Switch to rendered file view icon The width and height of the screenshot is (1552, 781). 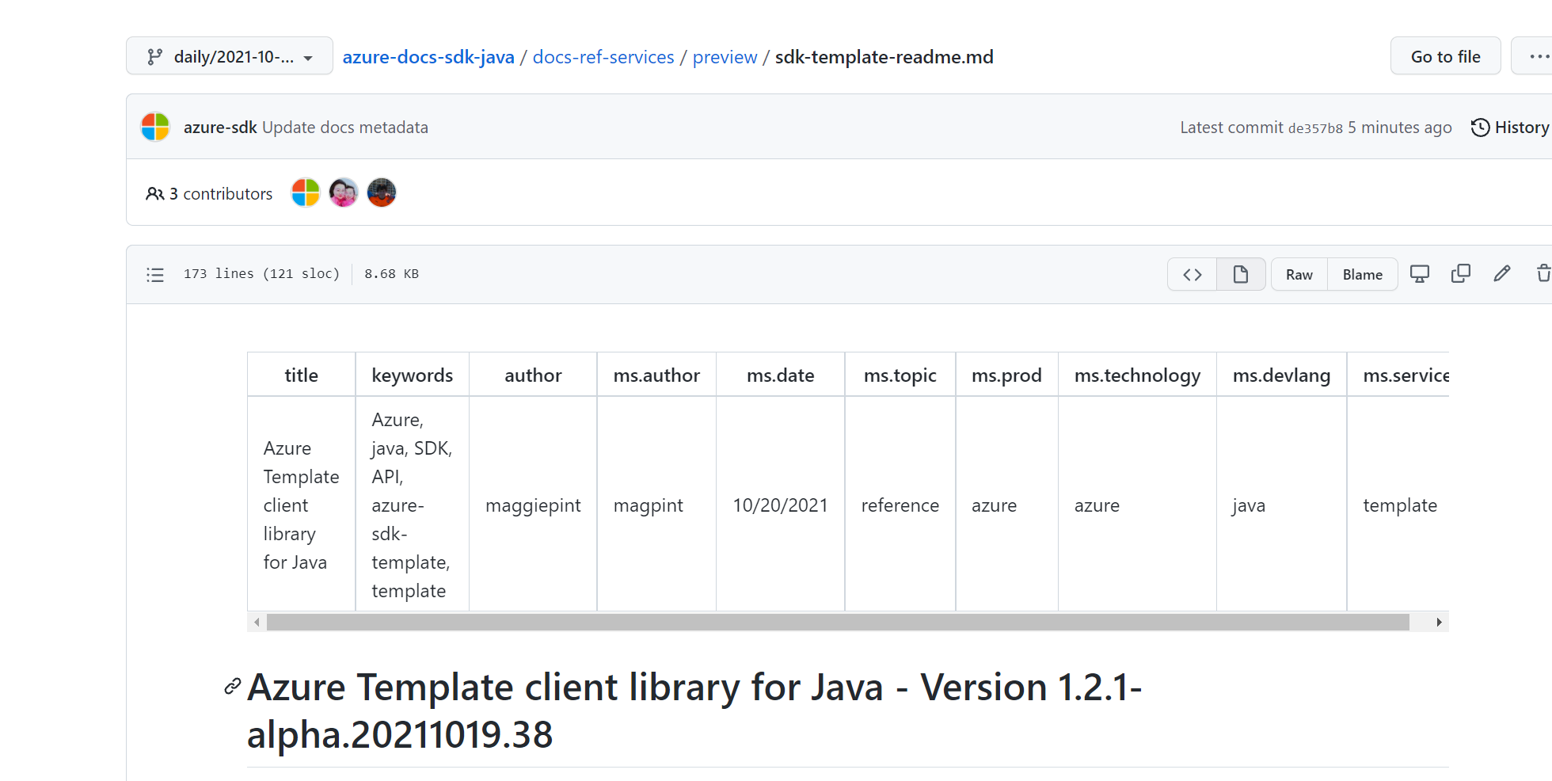coord(1240,275)
